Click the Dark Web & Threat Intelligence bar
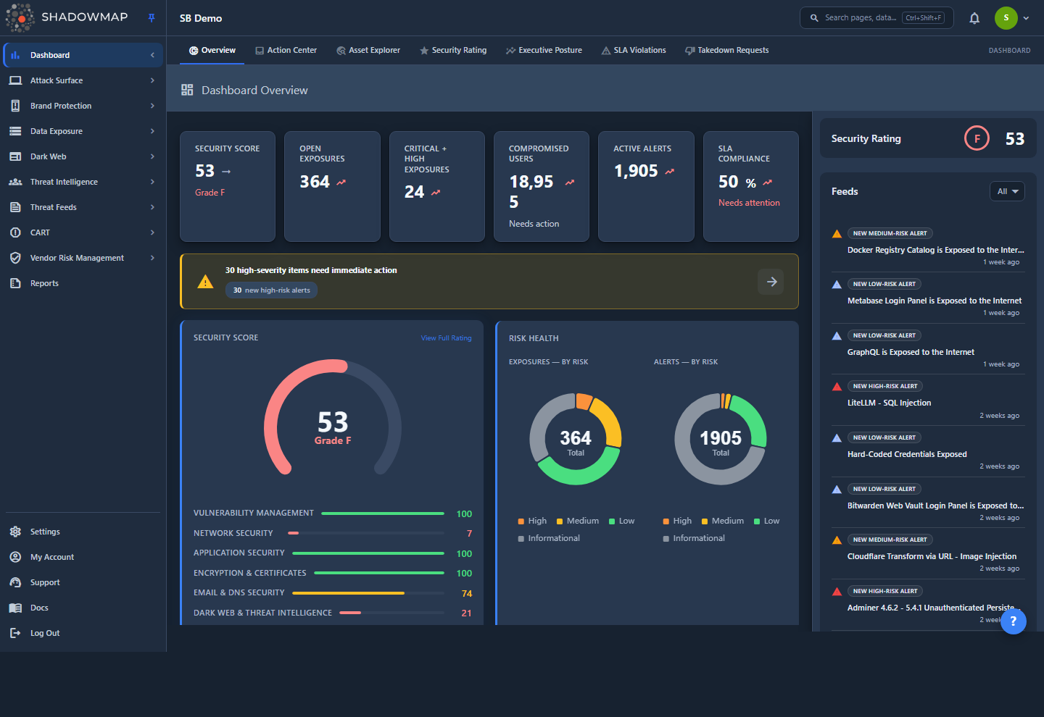Image resolution: width=1044 pixels, height=717 pixels. (x=391, y=613)
